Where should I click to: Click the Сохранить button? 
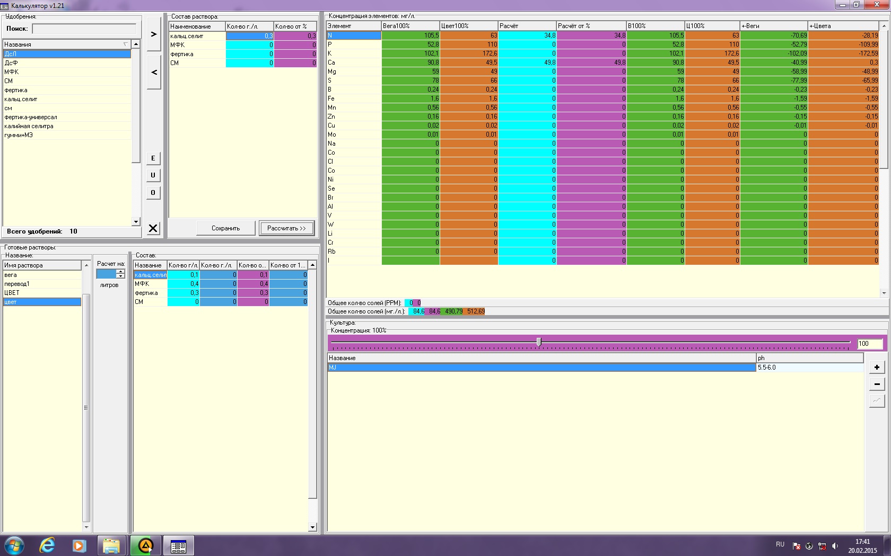[x=226, y=228]
